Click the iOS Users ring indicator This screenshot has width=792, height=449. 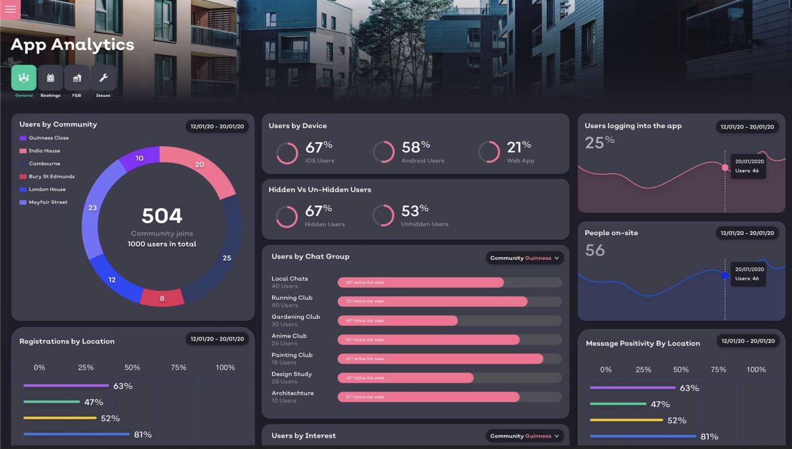click(x=287, y=152)
